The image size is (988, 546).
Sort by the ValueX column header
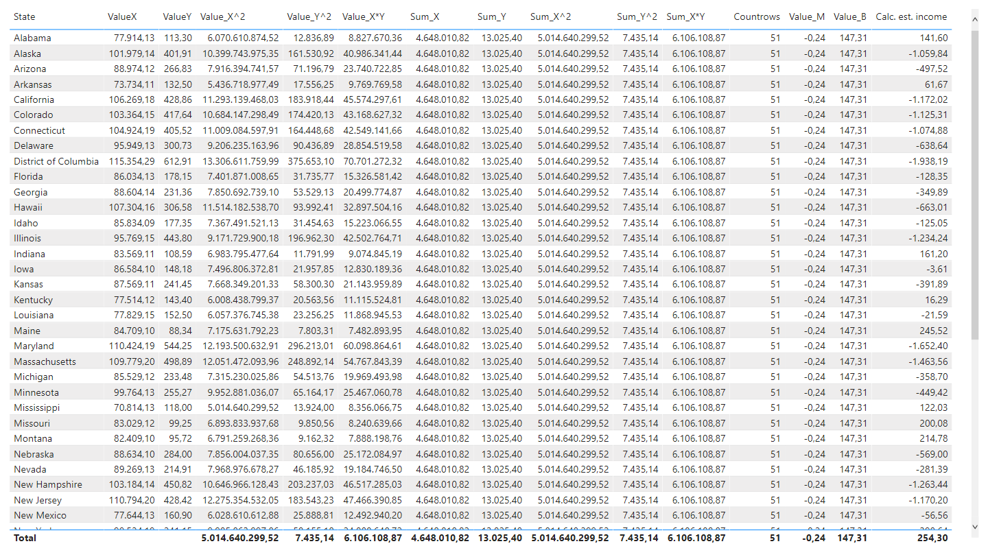click(x=122, y=16)
